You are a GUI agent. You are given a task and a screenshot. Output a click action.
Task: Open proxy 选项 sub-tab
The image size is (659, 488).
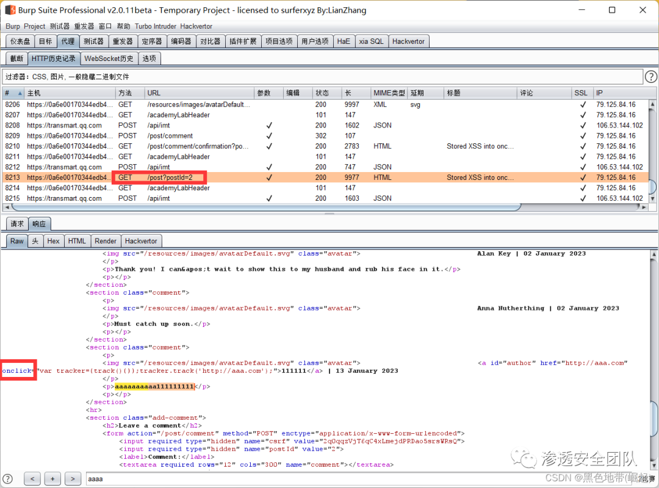pos(149,59)
